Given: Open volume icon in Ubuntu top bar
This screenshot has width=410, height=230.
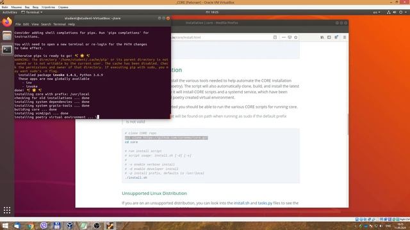Looking at the screenshot, I should click(x=395, y=12).
